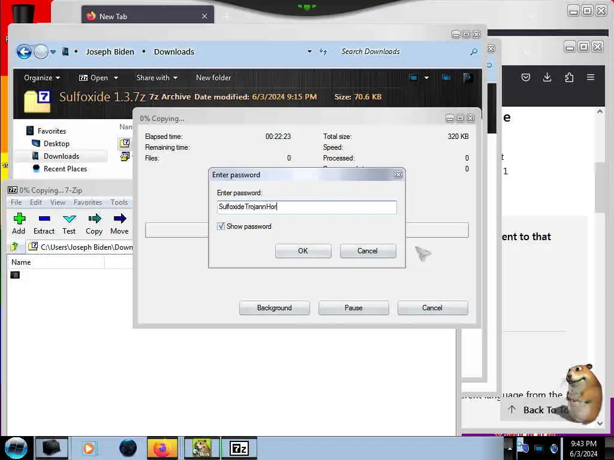The image size is (614, 460).
Task: Open the Share with dropdown
Action: (156, 78)
